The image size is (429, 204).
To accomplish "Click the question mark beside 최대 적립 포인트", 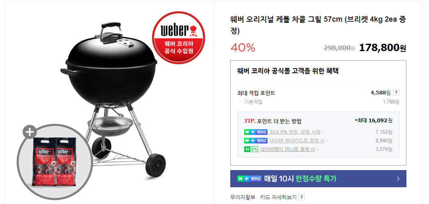I will click(396, 92).
